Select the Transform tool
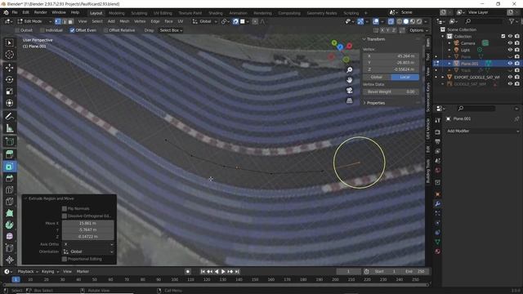 click(9, 103)
